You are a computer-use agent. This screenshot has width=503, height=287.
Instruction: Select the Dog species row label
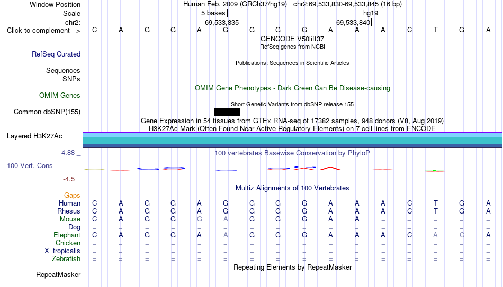pyautogui.click(x=74, y=227)
